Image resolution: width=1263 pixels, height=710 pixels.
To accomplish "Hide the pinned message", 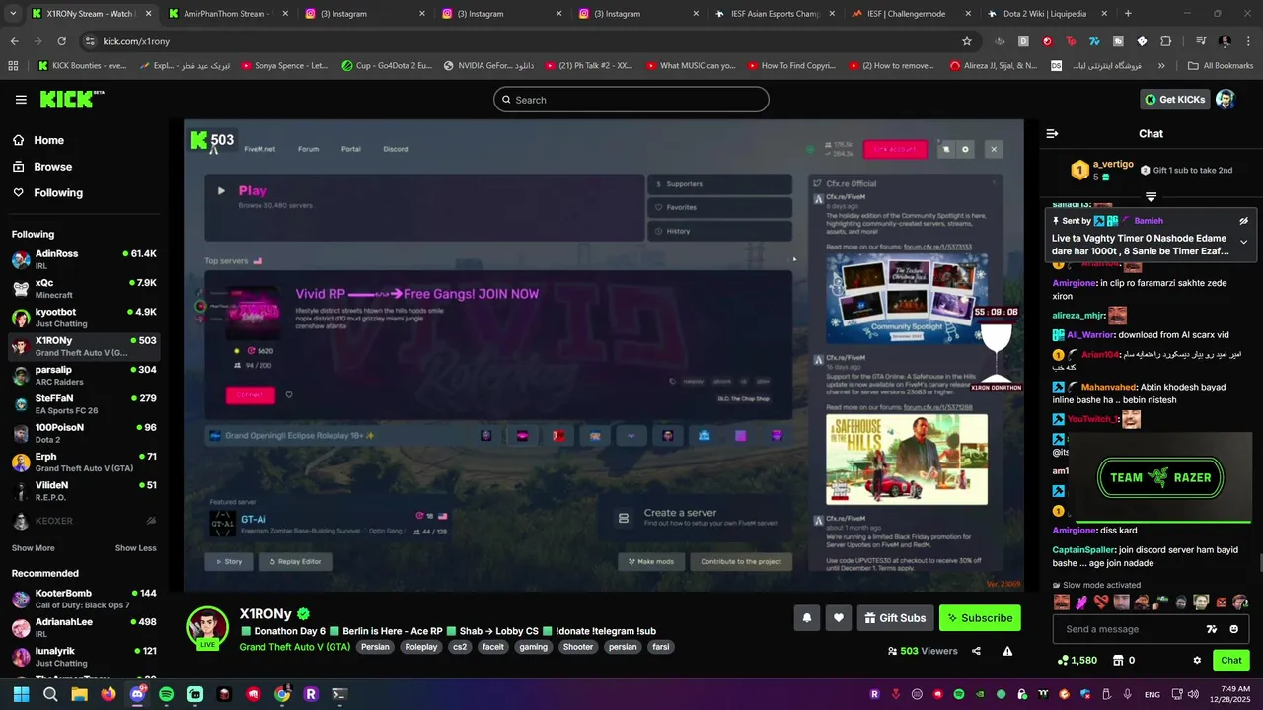I will pyautogui.click(x=1243, y=221).
